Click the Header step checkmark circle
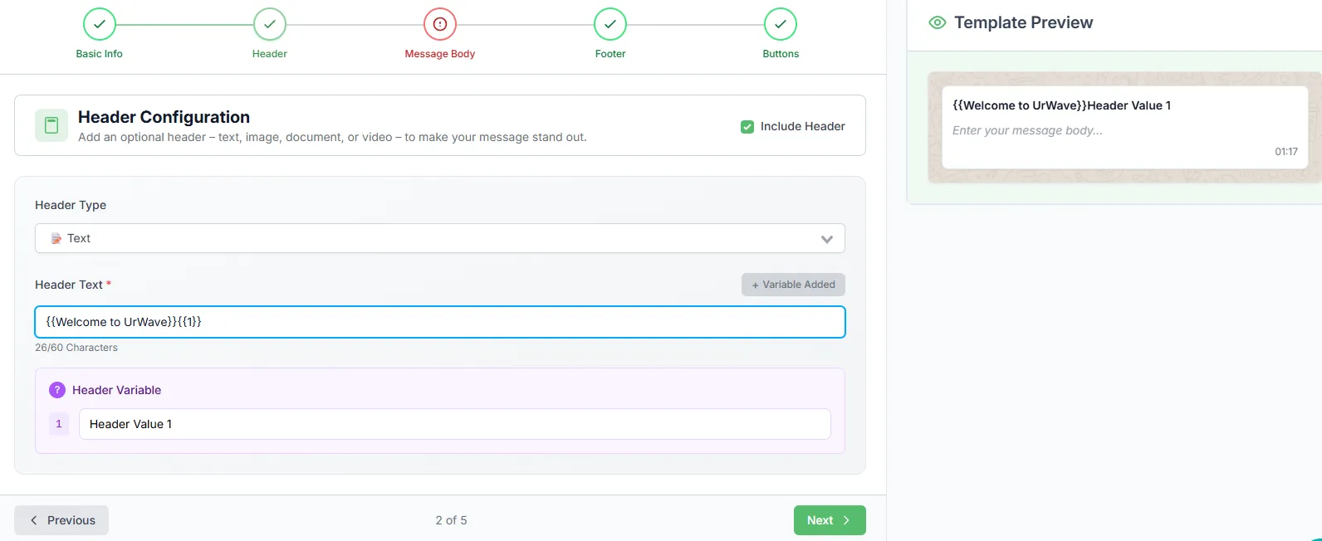The width and height of the screenshot is (1322, 541). point(270,24)
